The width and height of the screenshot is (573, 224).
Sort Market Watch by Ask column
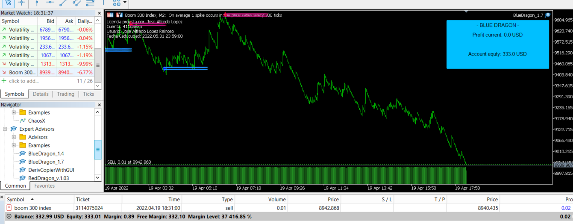tap(66, 21)
